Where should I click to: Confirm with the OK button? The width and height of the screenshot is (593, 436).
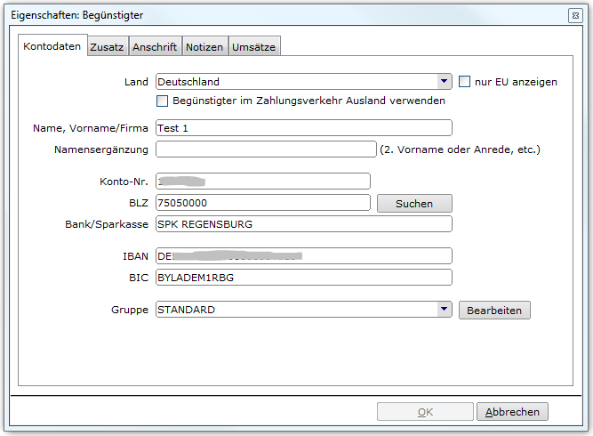click(425, 412)
